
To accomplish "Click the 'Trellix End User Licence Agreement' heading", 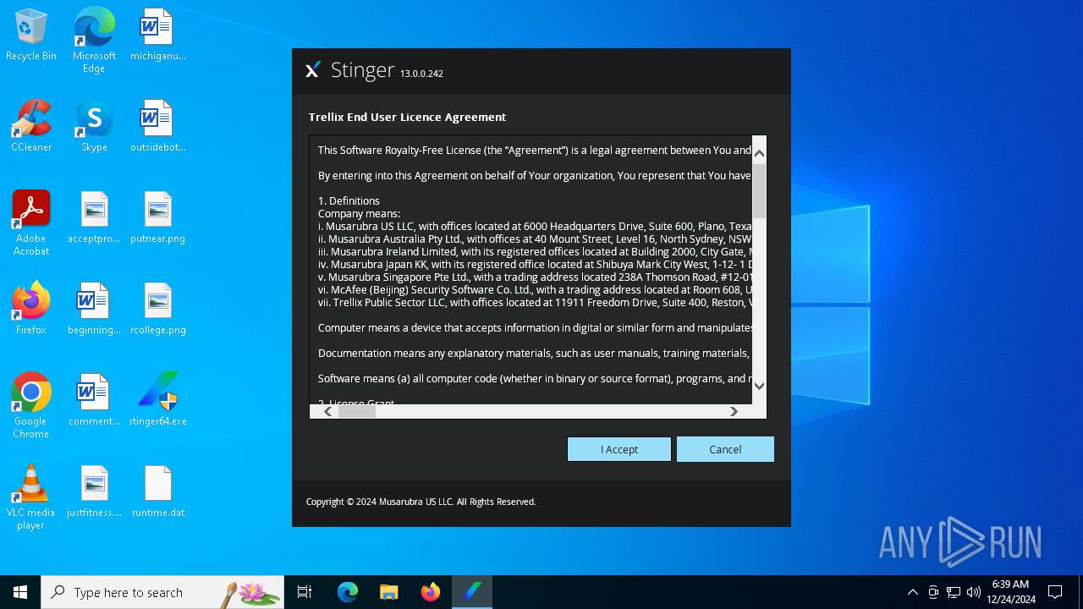I will [x=407, y=118].
